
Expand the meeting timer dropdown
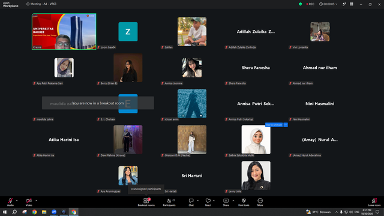(x=328, y=4)
